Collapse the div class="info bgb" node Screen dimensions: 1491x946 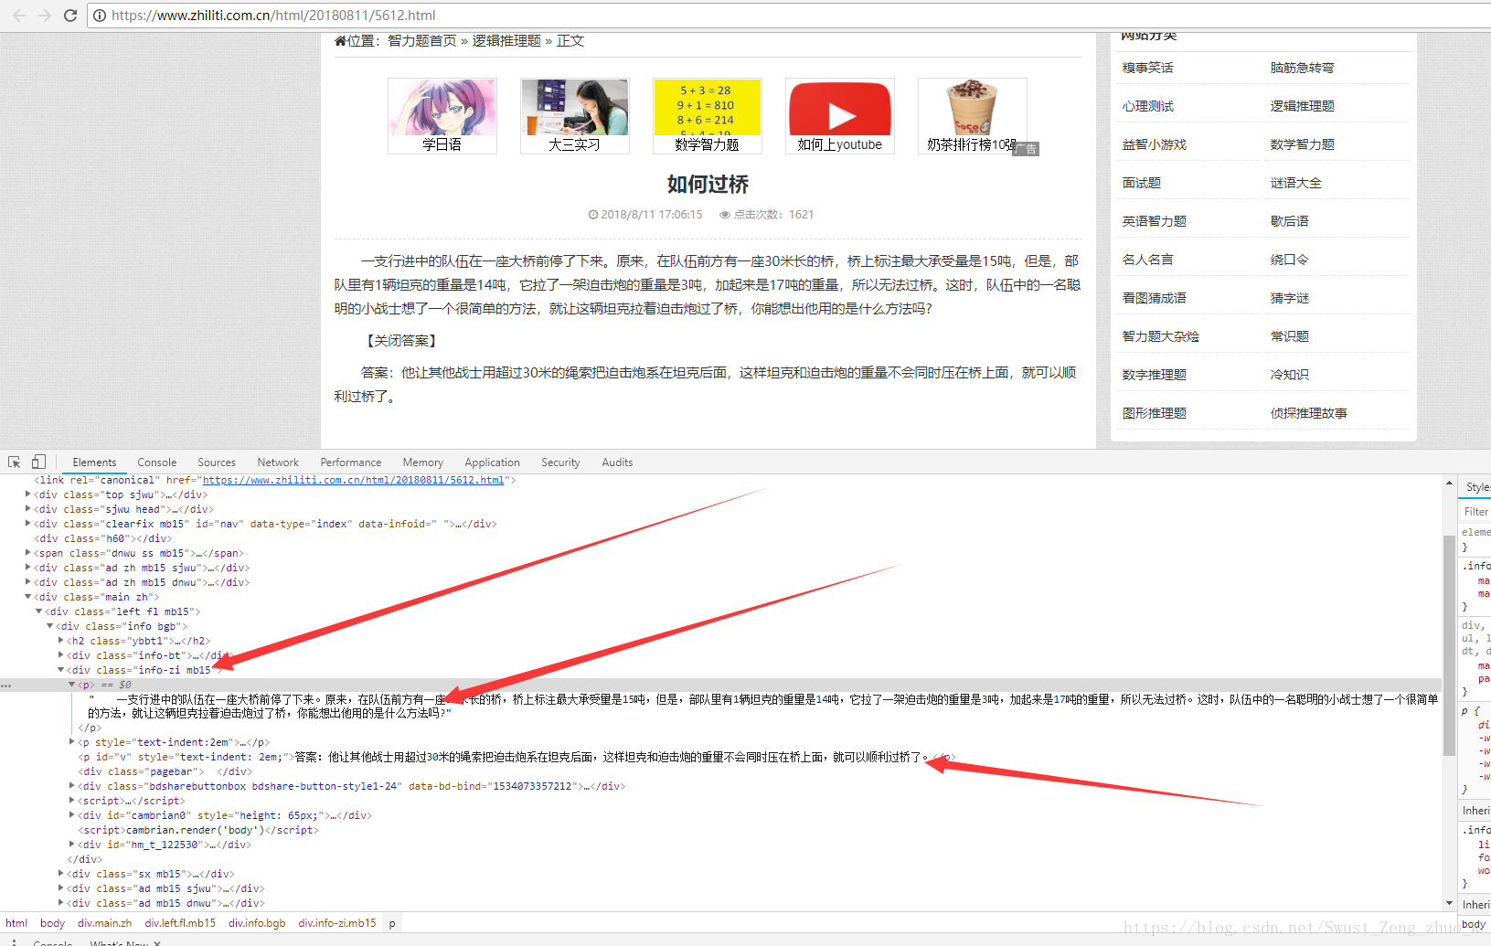pos(49,626)
